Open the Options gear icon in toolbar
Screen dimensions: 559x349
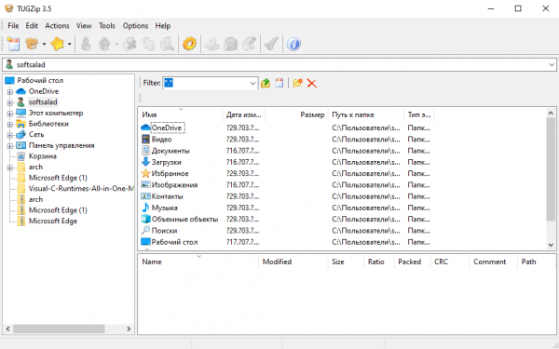point(189,44)
